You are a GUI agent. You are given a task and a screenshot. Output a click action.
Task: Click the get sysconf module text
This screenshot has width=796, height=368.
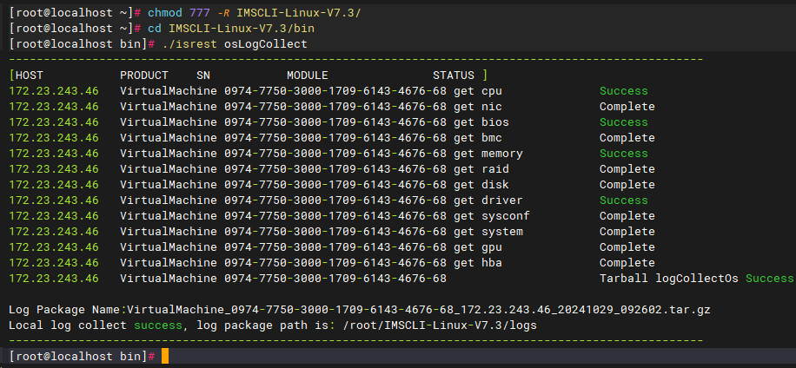coord(492,216)
